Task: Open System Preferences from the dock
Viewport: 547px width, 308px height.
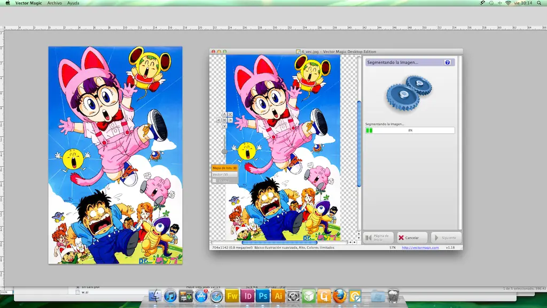Action: click(293, 296)
